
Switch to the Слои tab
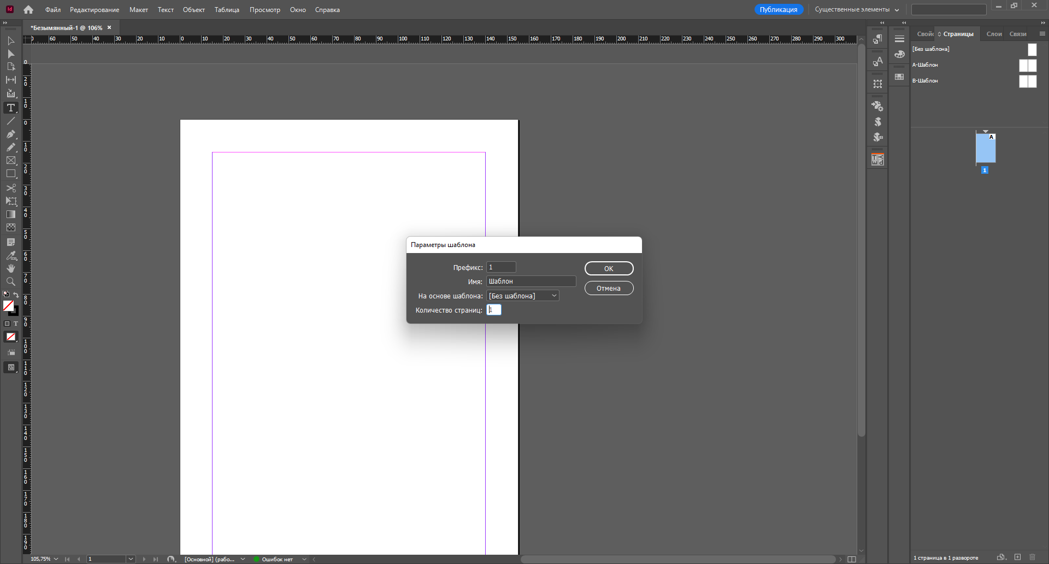pos(994,34)
